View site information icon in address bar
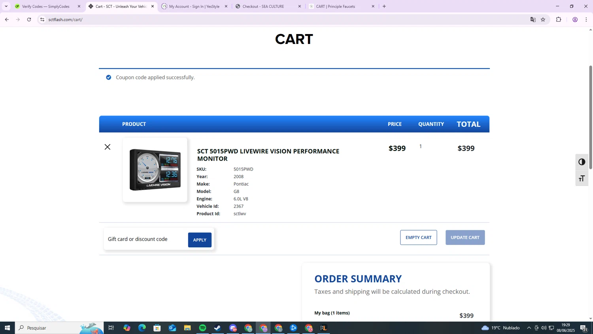Image resolution: width=593 pixels, height=334 pixels. click(42, 19)
